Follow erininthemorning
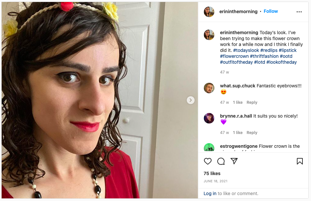Image resolution: width=311 pixels, height=201 pixels. tap(271, 11)
